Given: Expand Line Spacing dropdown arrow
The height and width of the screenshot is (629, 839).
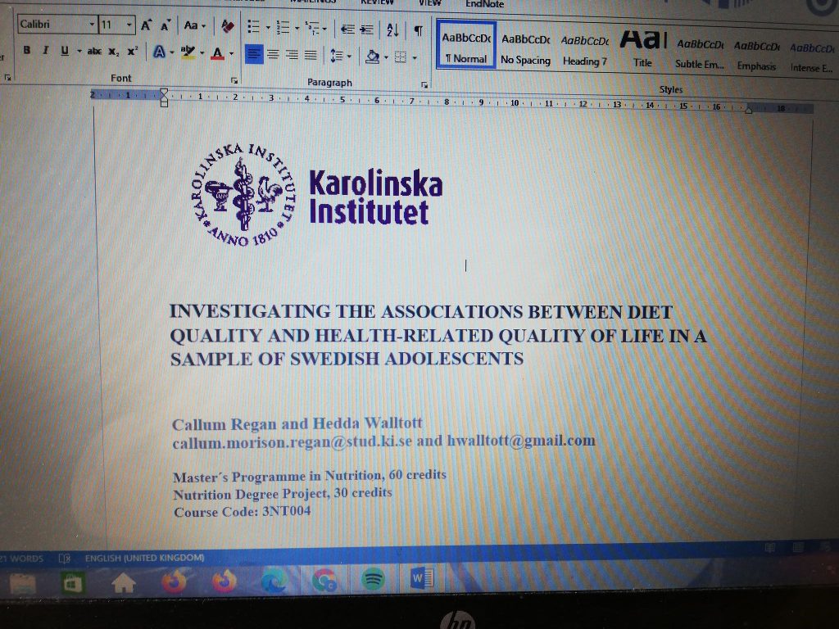Looking at the screenshot, I should click(x=349, y=57).
